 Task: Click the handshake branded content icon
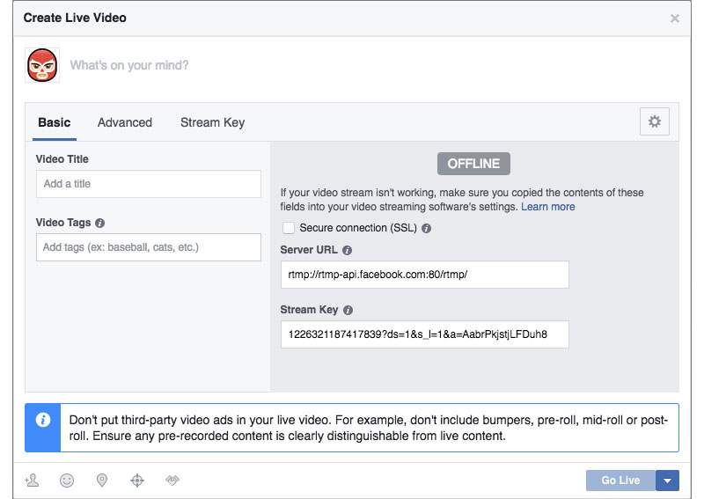pyautogui.click(x=172, y=481)
